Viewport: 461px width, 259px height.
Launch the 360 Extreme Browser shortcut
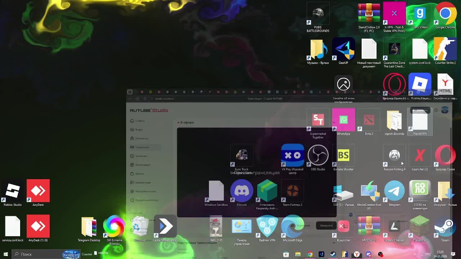coord(115,226)
